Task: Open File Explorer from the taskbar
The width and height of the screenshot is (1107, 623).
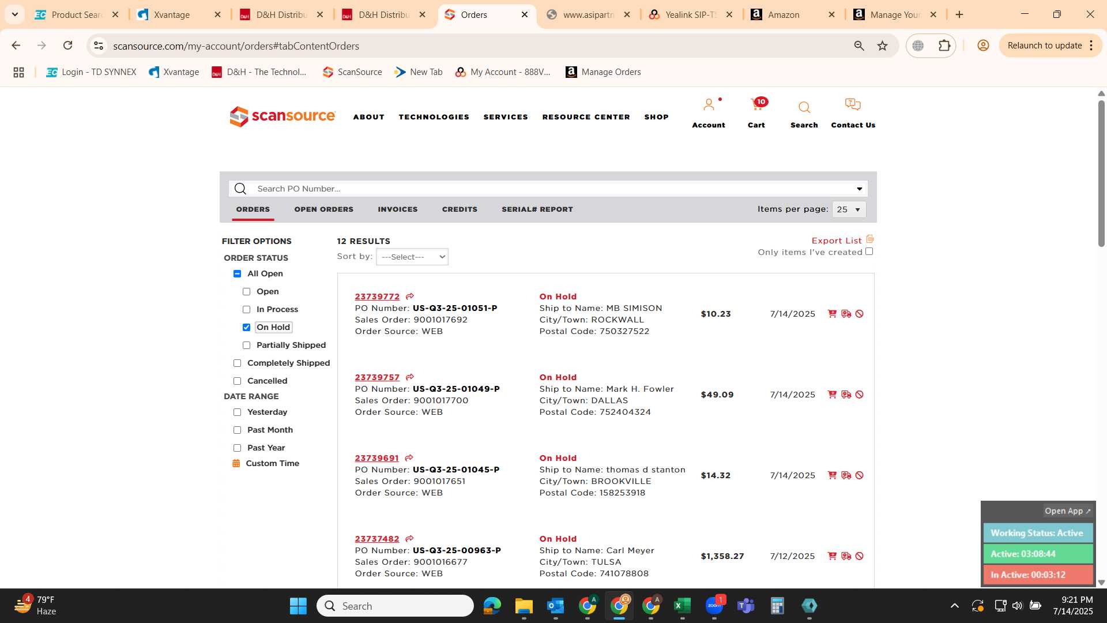Action: tap(524, 606)
